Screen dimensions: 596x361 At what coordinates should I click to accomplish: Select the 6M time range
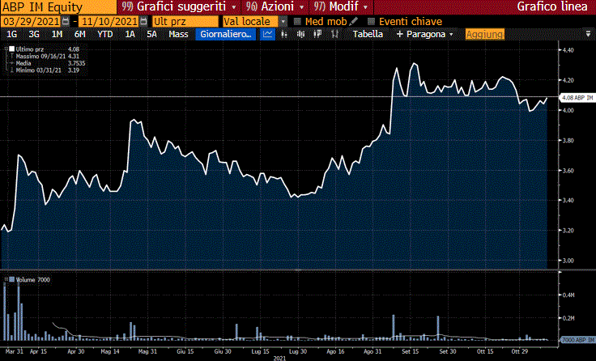click(79, 34)
